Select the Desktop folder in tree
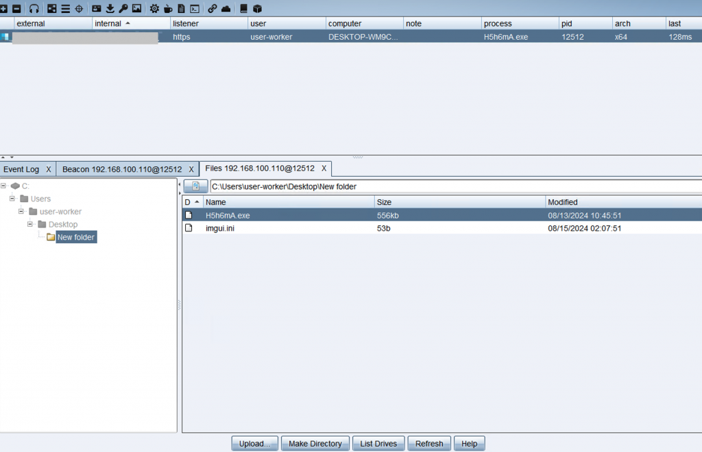This screenshot has height=452, width=702. click(62, 225)
